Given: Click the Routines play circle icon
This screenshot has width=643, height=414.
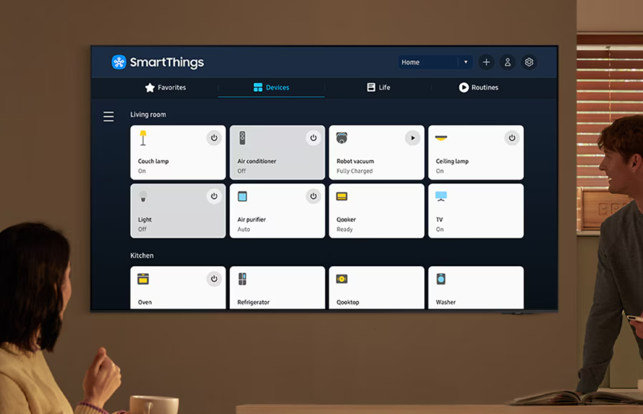Looking at the screenshot, I should (463, 87).
